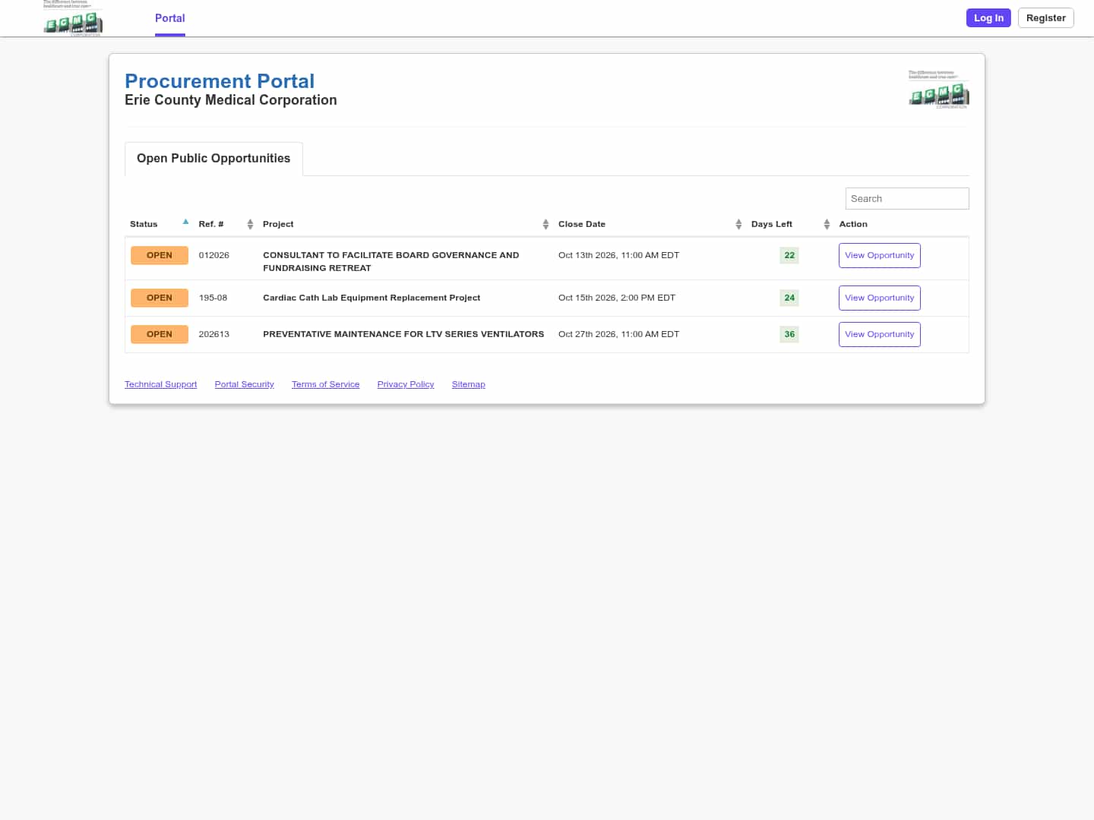
Task: Open the Sitemap link
Action: [x=468, y=384]
